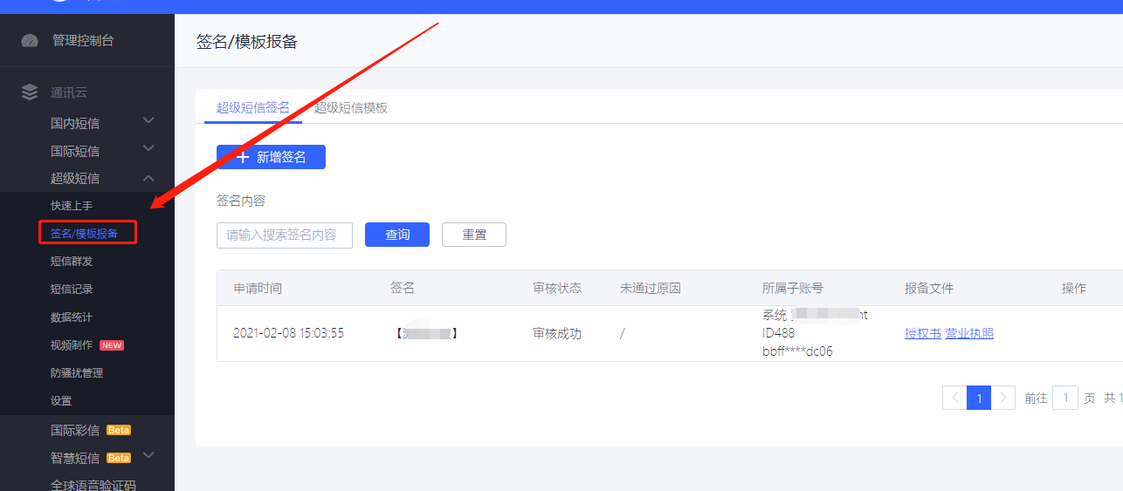Click the 审核成功 status cell

click(557, 333)
